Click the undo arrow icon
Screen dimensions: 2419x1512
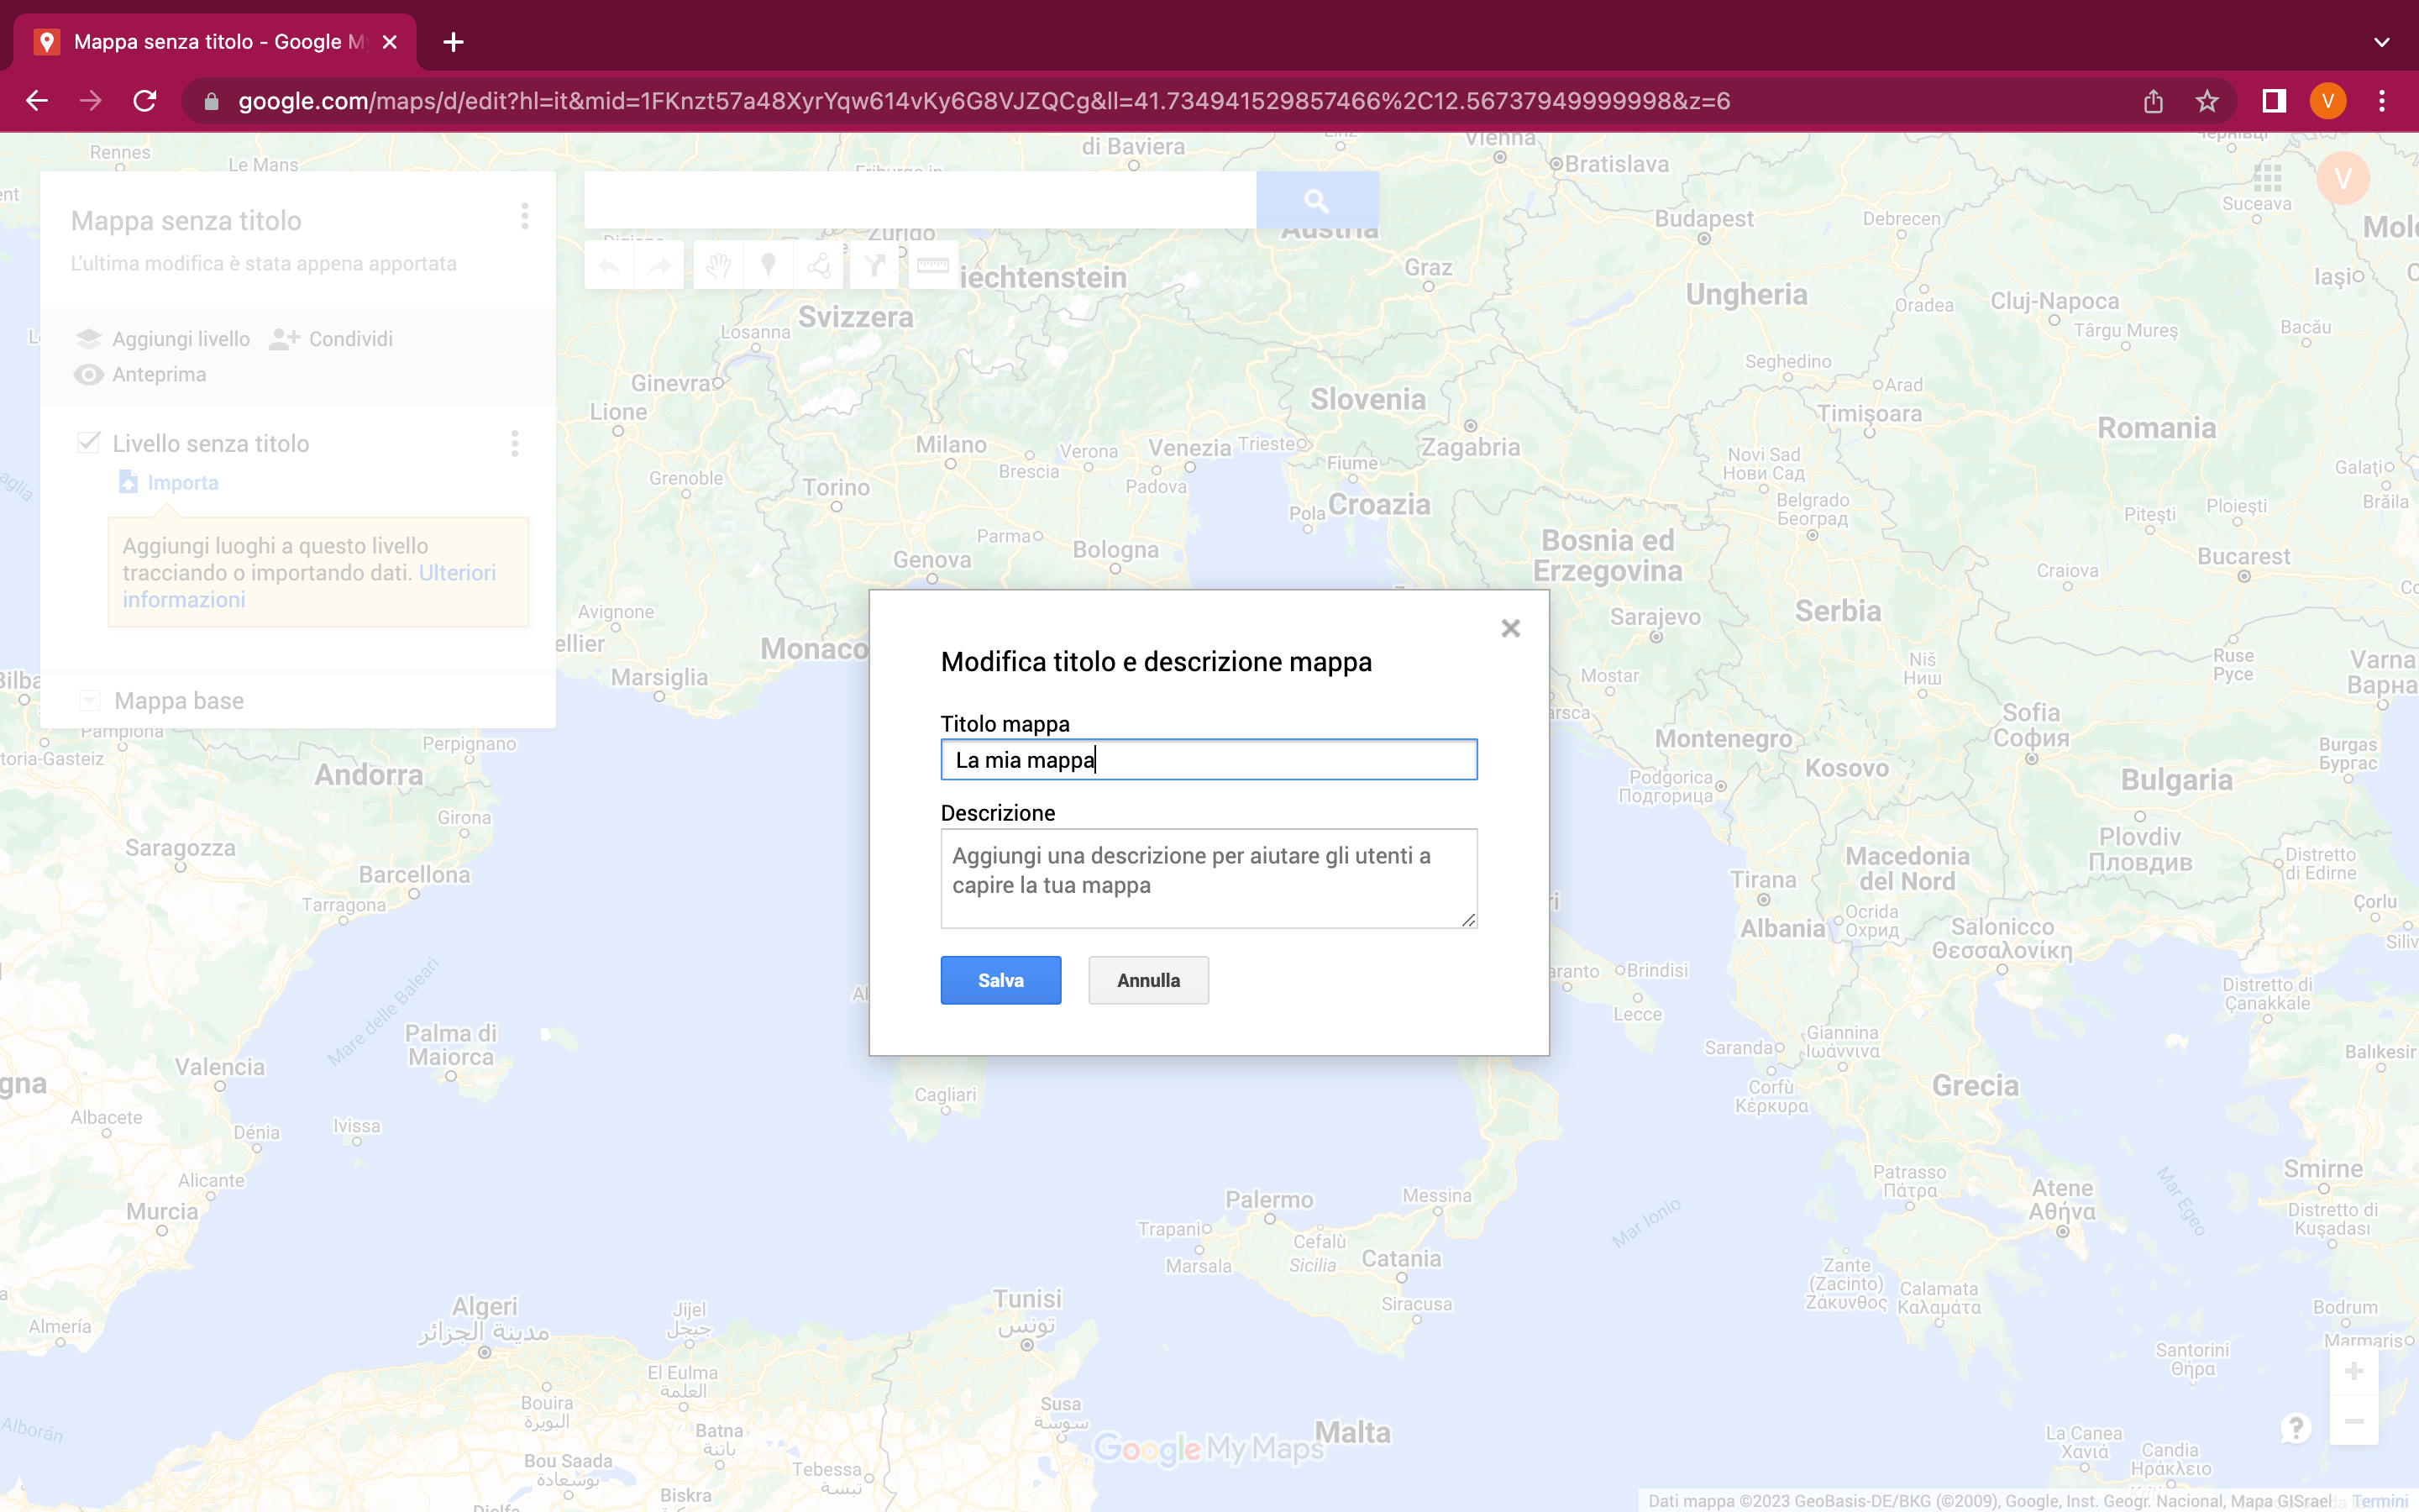(609, 265)
